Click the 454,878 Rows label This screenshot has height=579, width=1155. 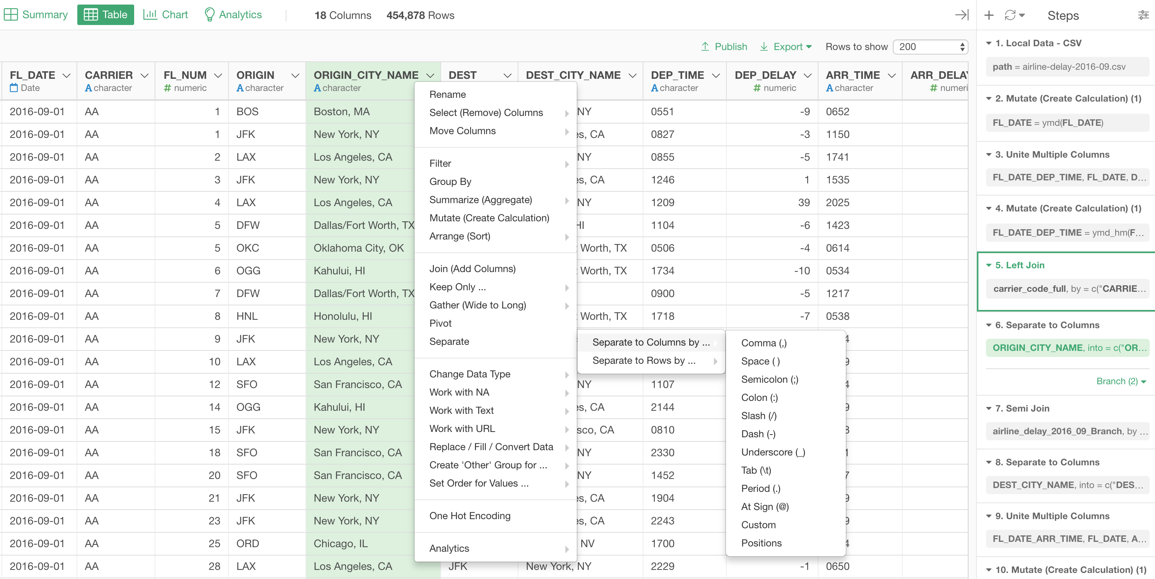click(x=420, y=15)
